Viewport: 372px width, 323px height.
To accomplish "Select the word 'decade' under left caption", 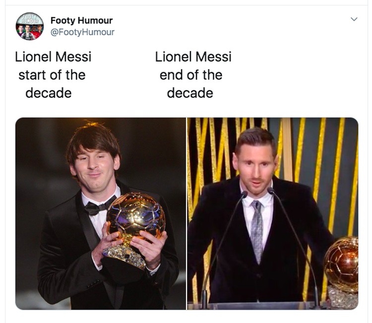I will 49,93.
